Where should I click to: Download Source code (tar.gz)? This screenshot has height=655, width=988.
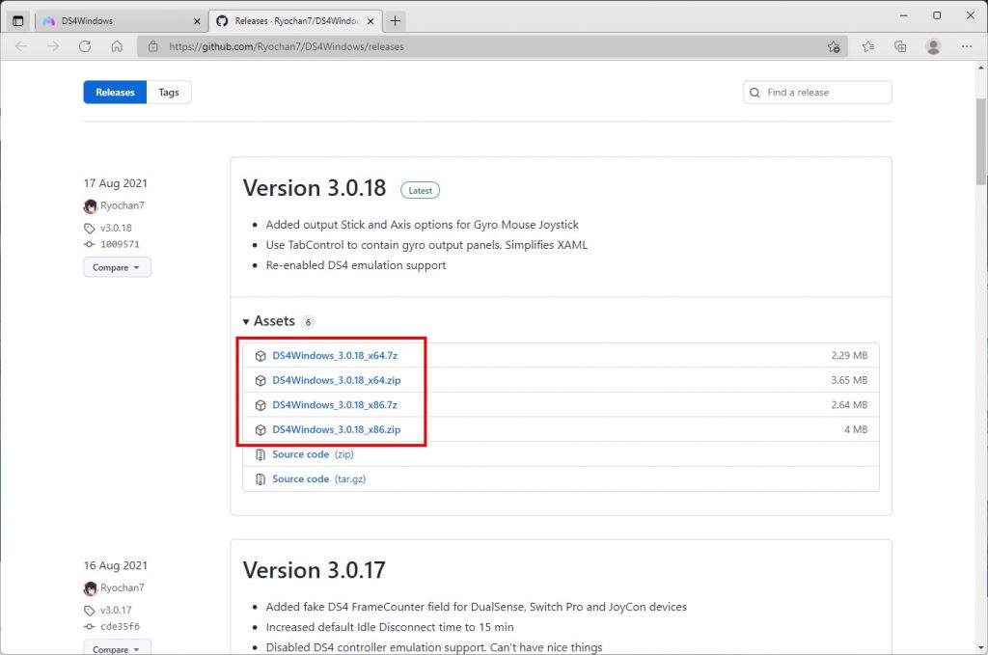(318, 478)
